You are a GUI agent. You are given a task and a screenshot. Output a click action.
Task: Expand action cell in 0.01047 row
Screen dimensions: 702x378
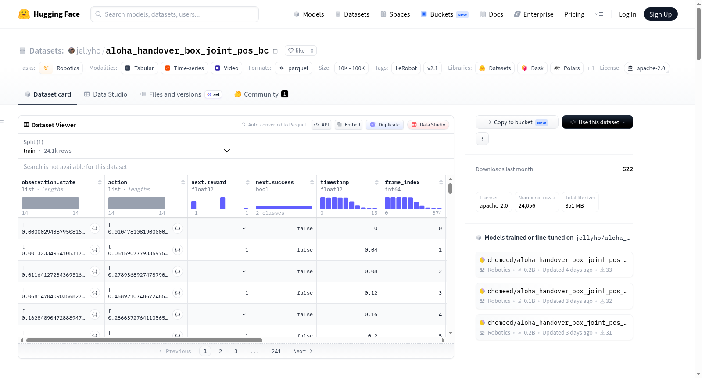click(178, 228)
